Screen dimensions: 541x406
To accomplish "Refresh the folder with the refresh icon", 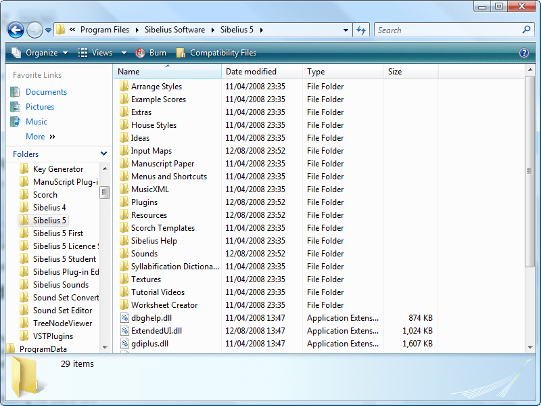I will pos(360,30).
